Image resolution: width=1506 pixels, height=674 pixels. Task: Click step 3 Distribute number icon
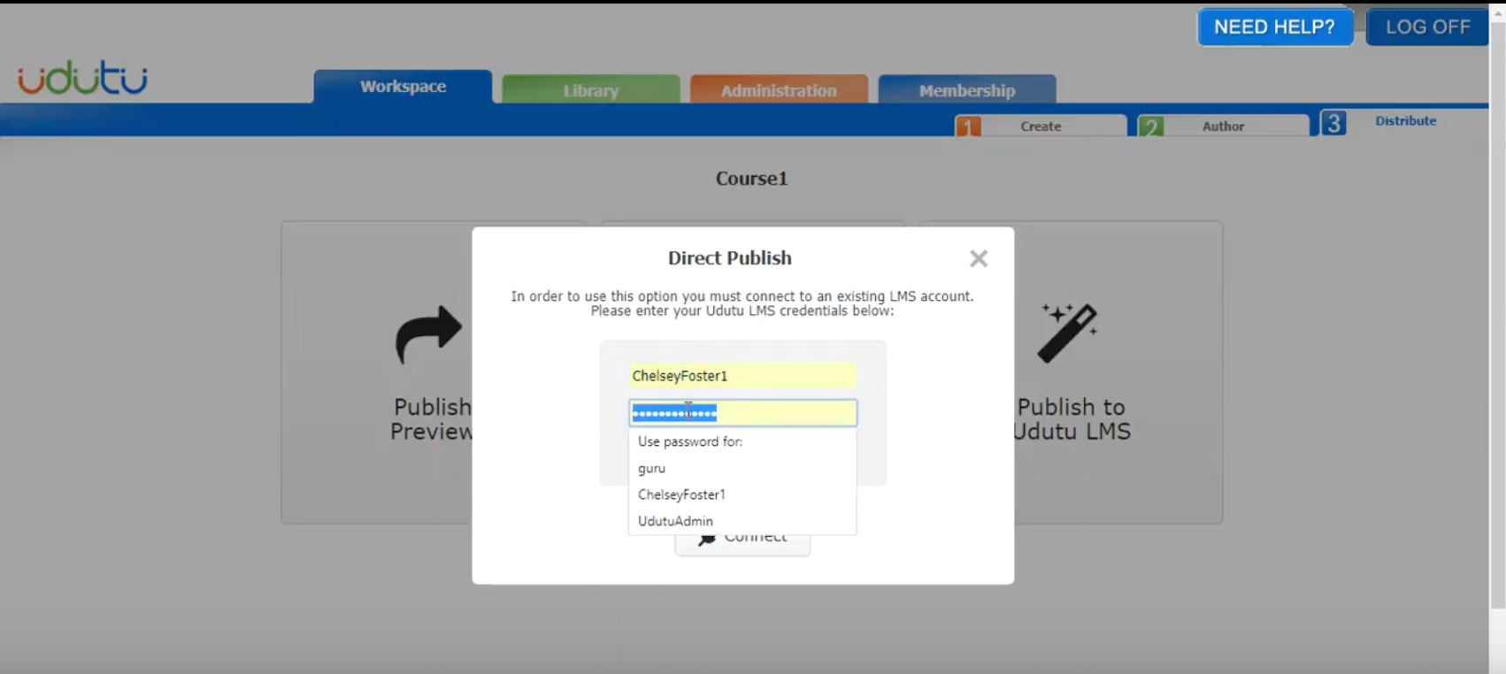point(1333,123)
